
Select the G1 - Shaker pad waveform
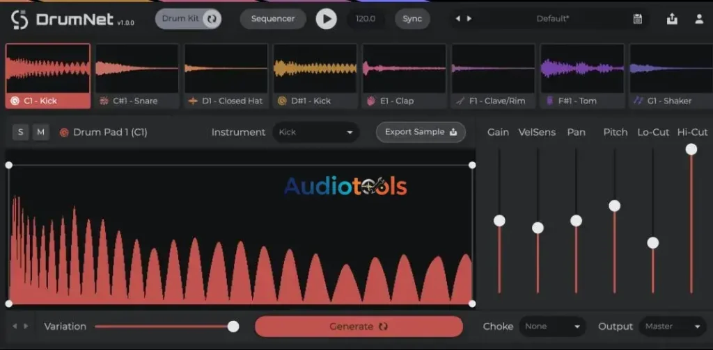671,69
